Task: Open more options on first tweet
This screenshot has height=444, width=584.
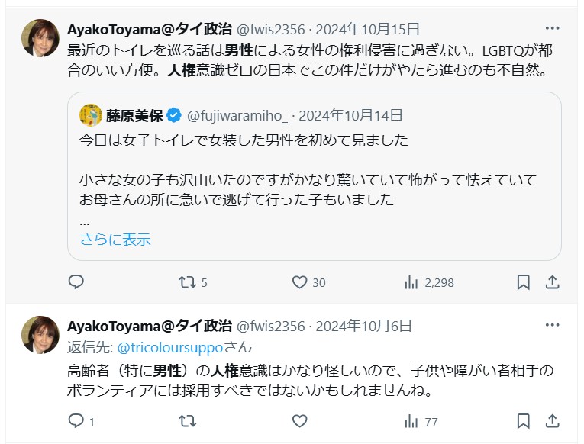Action: pyautogui.click(x=552, y=29)
